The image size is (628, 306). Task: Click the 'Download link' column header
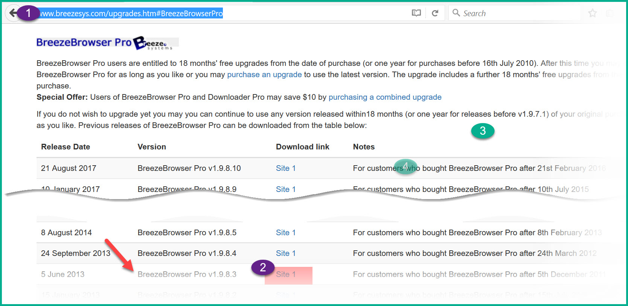pyautogui.click(x=303, y=147)
